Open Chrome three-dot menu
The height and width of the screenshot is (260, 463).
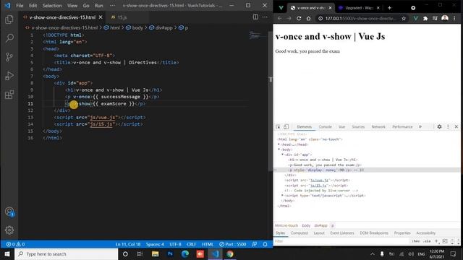(x=454, y=18)
